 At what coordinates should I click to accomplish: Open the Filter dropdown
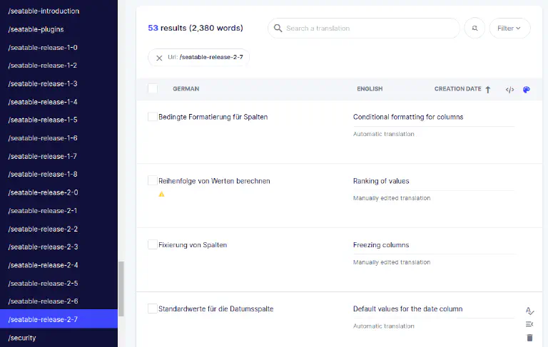pos(509,28)
